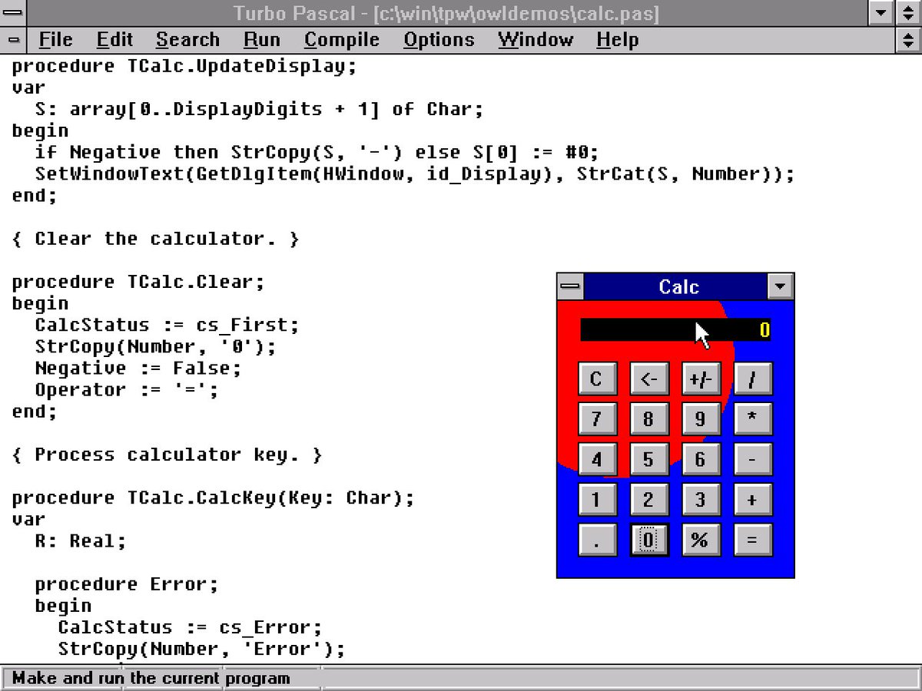
Task: Click the line 'R: Real;'
Action: 81,541
